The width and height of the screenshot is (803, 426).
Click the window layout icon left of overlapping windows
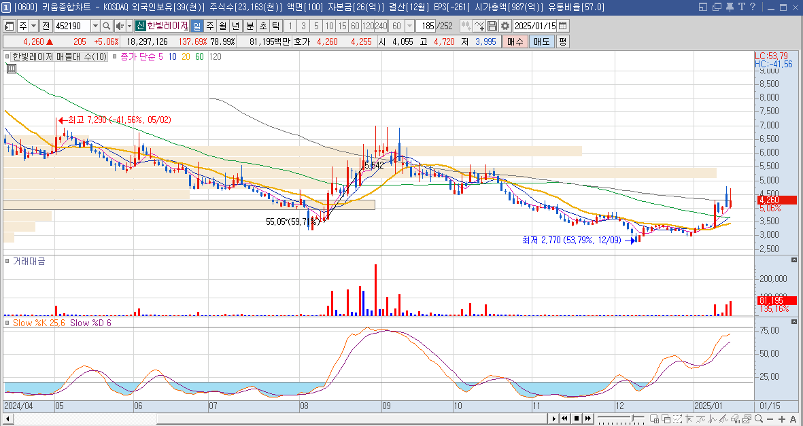pyautogui.click(x=702, y=7)
